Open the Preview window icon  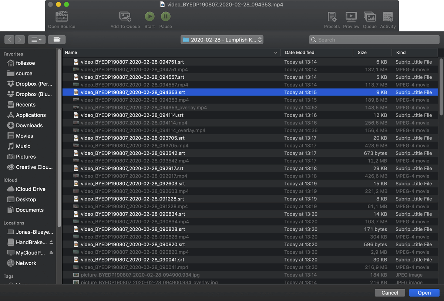click(x=351, y=17)
